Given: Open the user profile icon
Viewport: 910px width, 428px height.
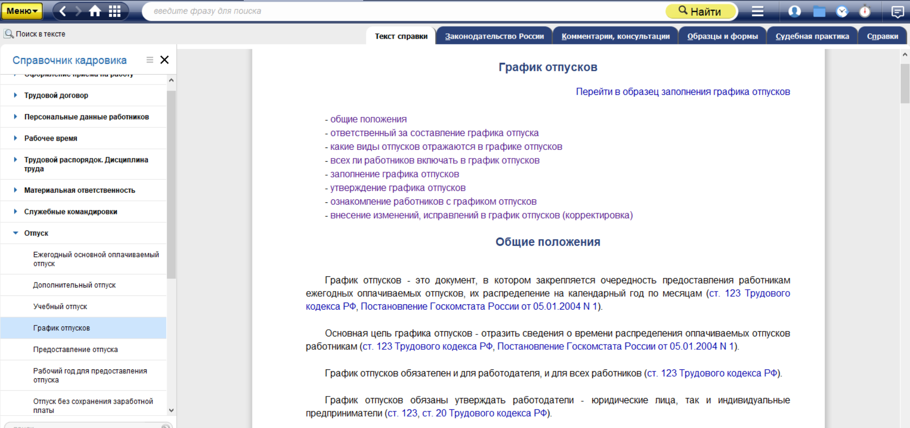Looking at the screenshot, I should [795, 11].
